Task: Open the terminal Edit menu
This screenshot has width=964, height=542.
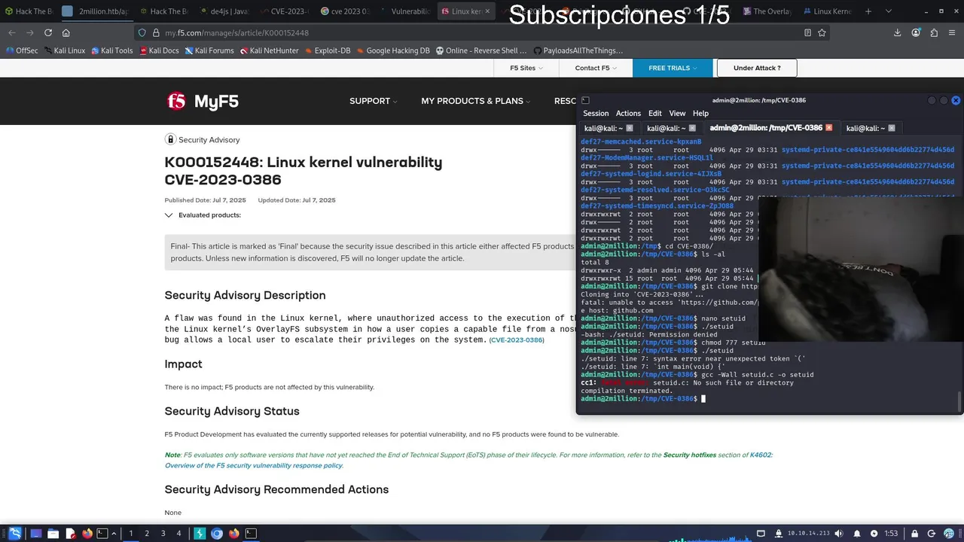Action: pyautogui.click(x=655, y=113)
